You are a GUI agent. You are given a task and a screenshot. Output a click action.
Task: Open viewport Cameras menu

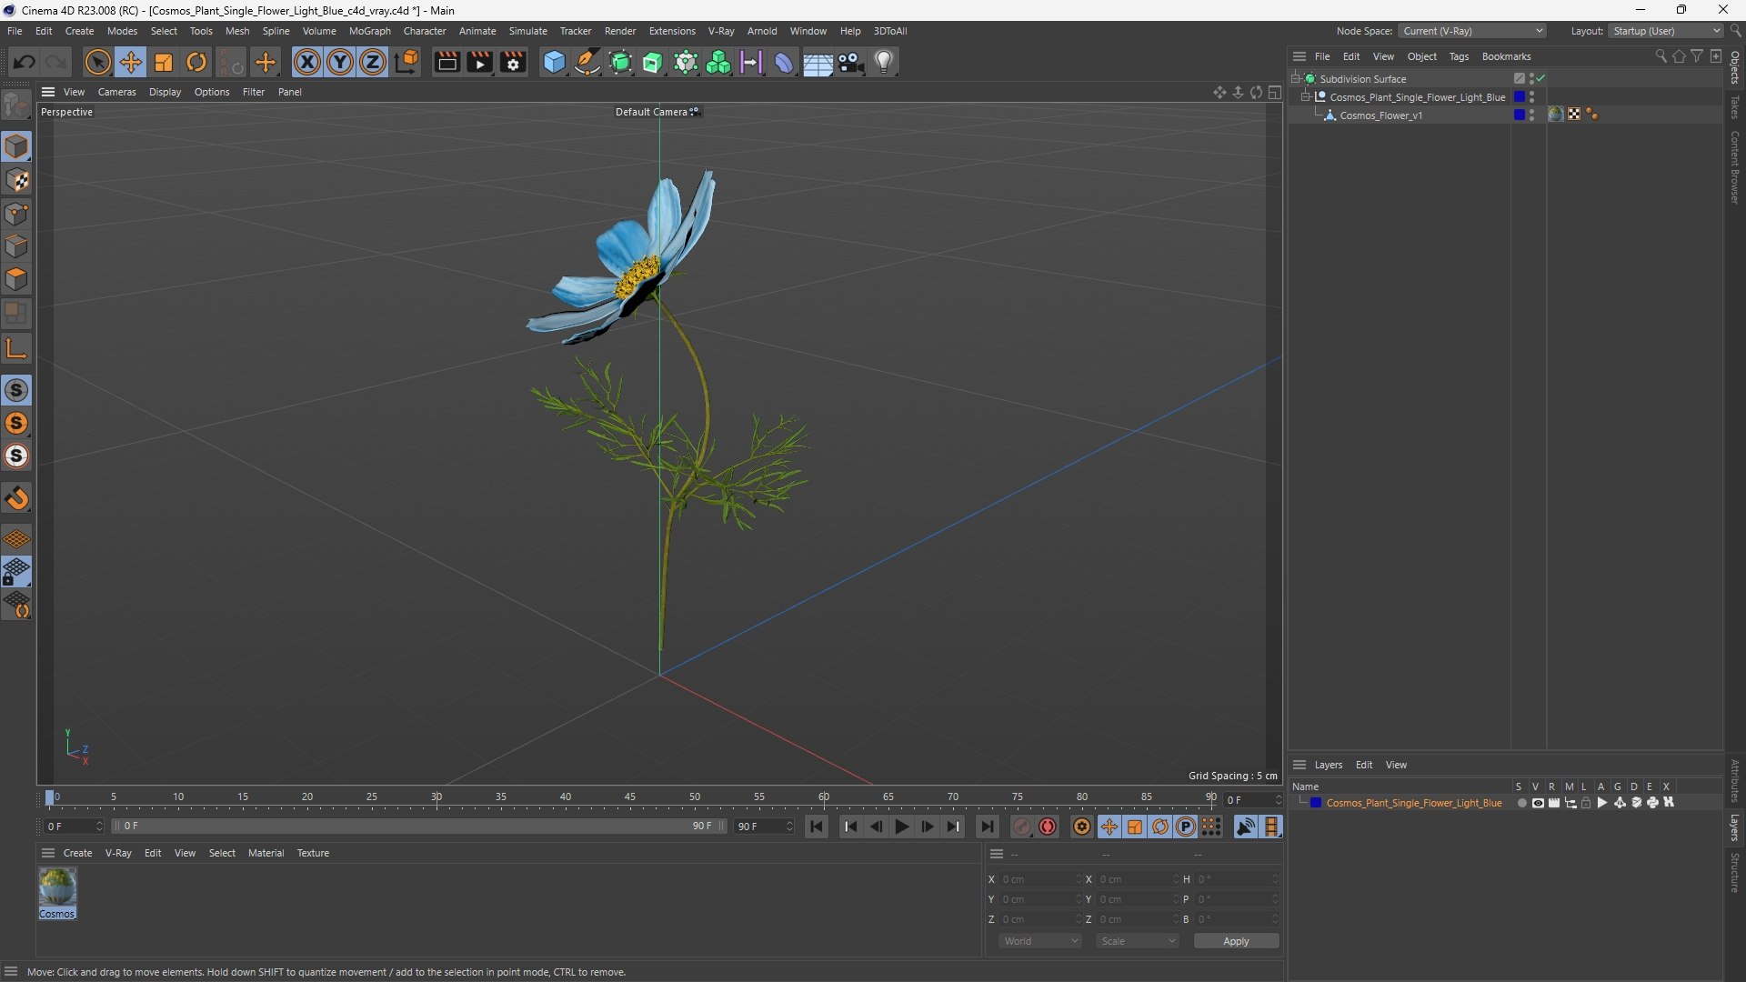tap(116, 92)
